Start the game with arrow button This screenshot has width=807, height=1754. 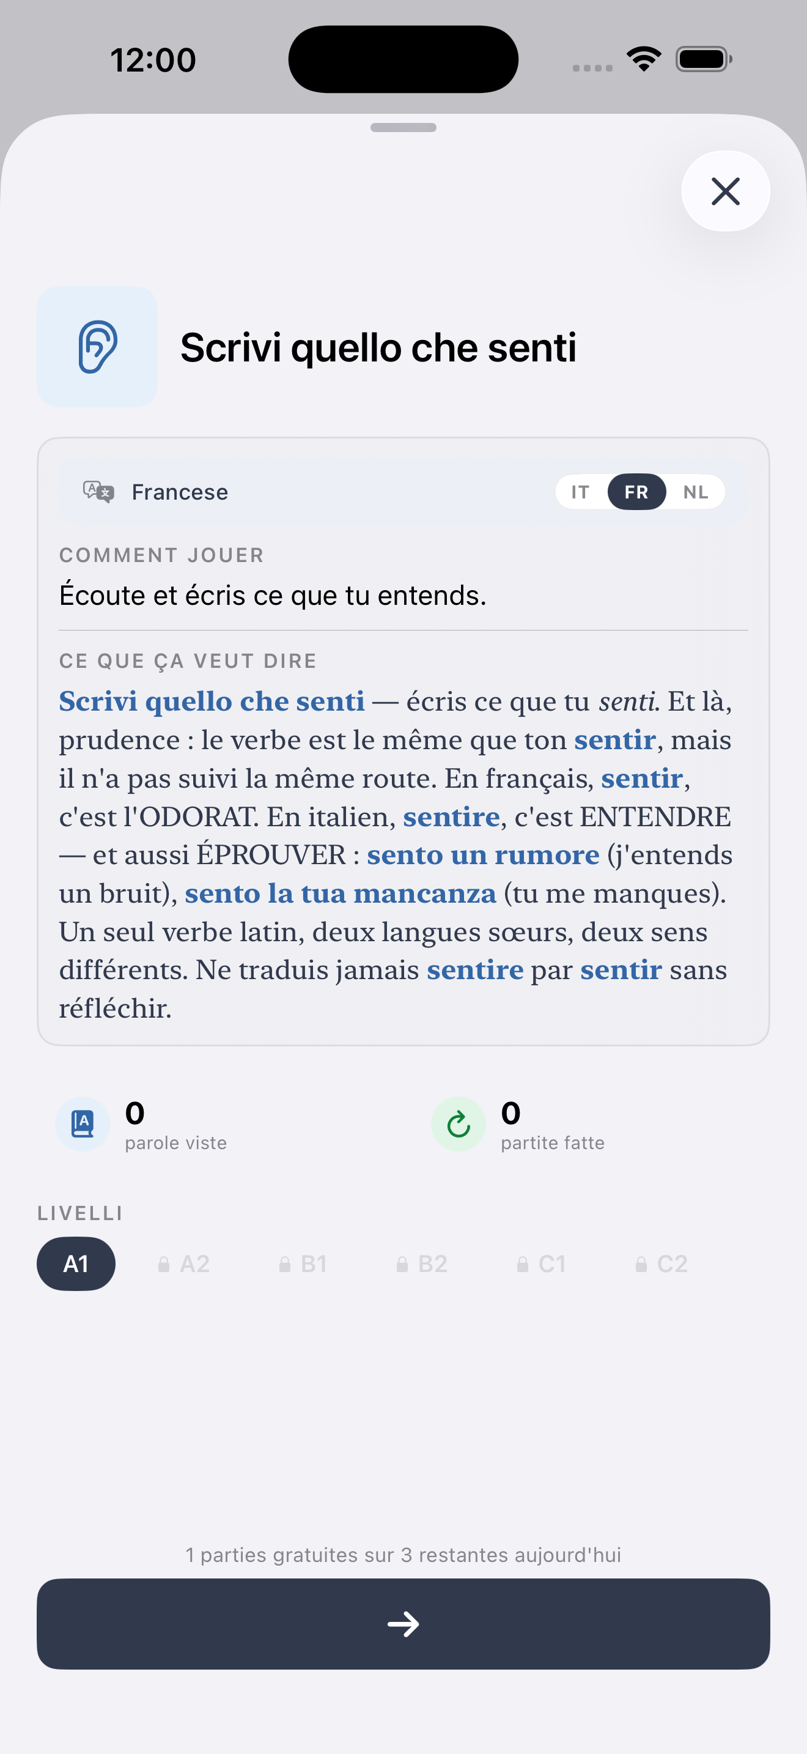pos(403,1624)
